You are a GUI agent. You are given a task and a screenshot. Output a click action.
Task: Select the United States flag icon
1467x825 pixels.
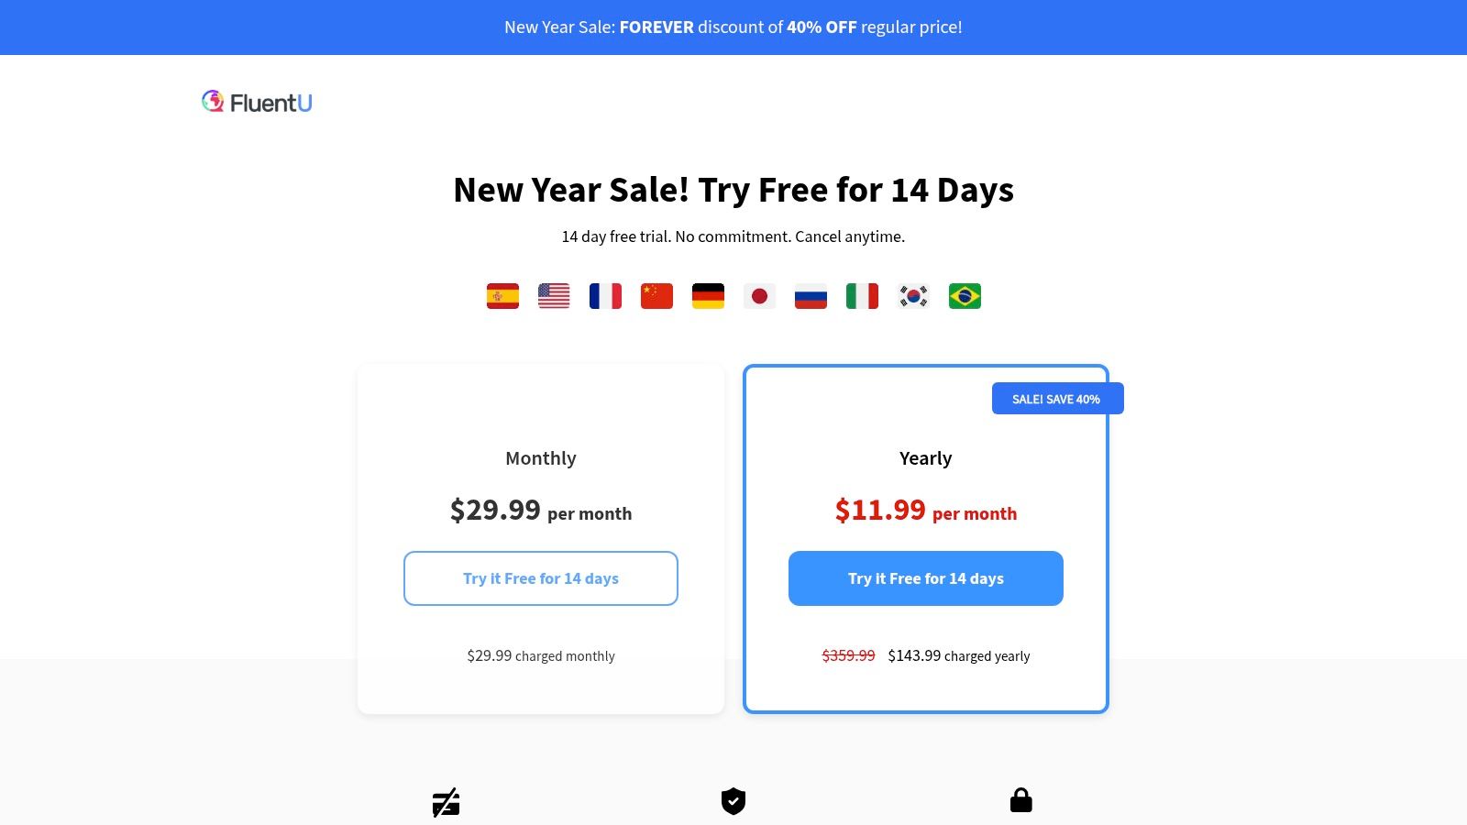(x=554, y=296)
